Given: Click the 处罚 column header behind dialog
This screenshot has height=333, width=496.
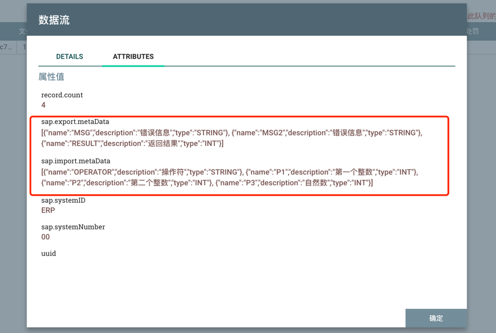Looking at the screenshot, I should coord(473,31).
